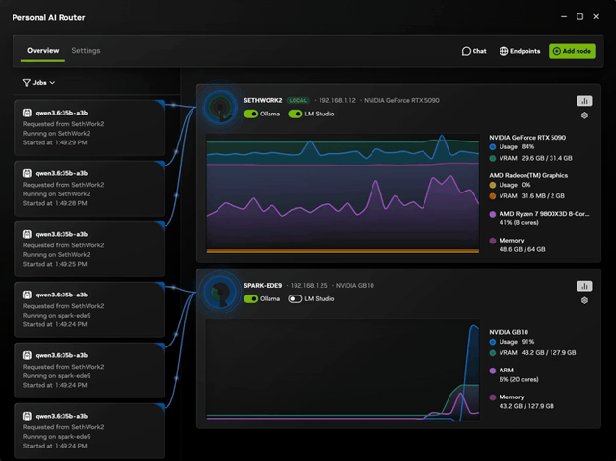
Task: Select IP address 192.168.1.12
Action: click(337, 100)
